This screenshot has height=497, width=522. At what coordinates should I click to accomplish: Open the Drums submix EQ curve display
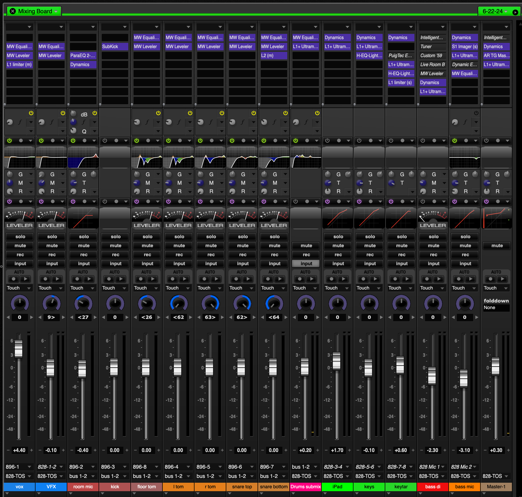(306, 158)
